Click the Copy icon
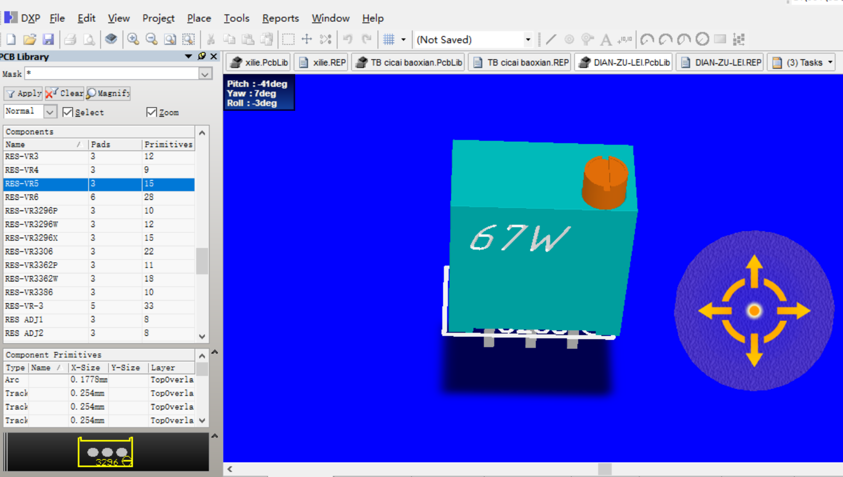This screenshot has width=843, height=477. (x=229, y=39)
